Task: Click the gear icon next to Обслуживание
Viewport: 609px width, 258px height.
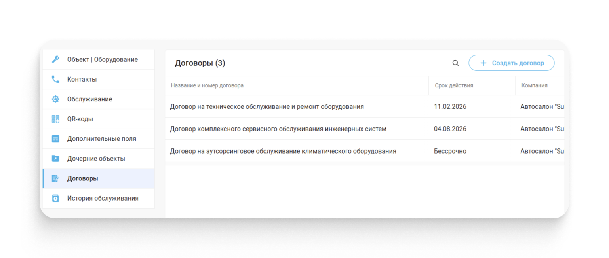Action: click(55, 99)
